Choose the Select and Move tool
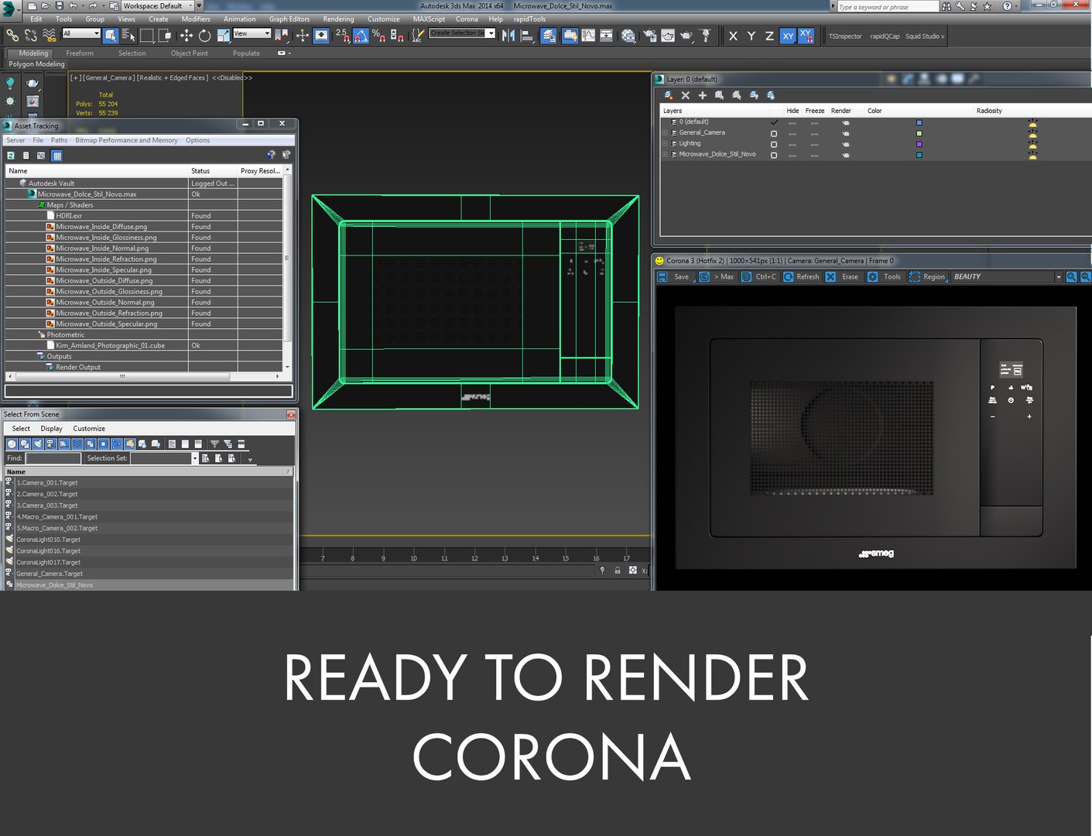Viewport: 1092px width, 836px height. (187, 35)
